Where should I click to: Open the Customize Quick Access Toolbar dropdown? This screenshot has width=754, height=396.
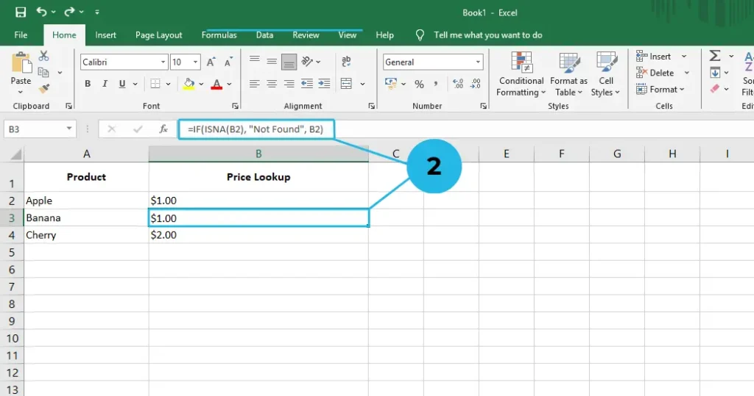pyautogui.click(x=97, y=12)
